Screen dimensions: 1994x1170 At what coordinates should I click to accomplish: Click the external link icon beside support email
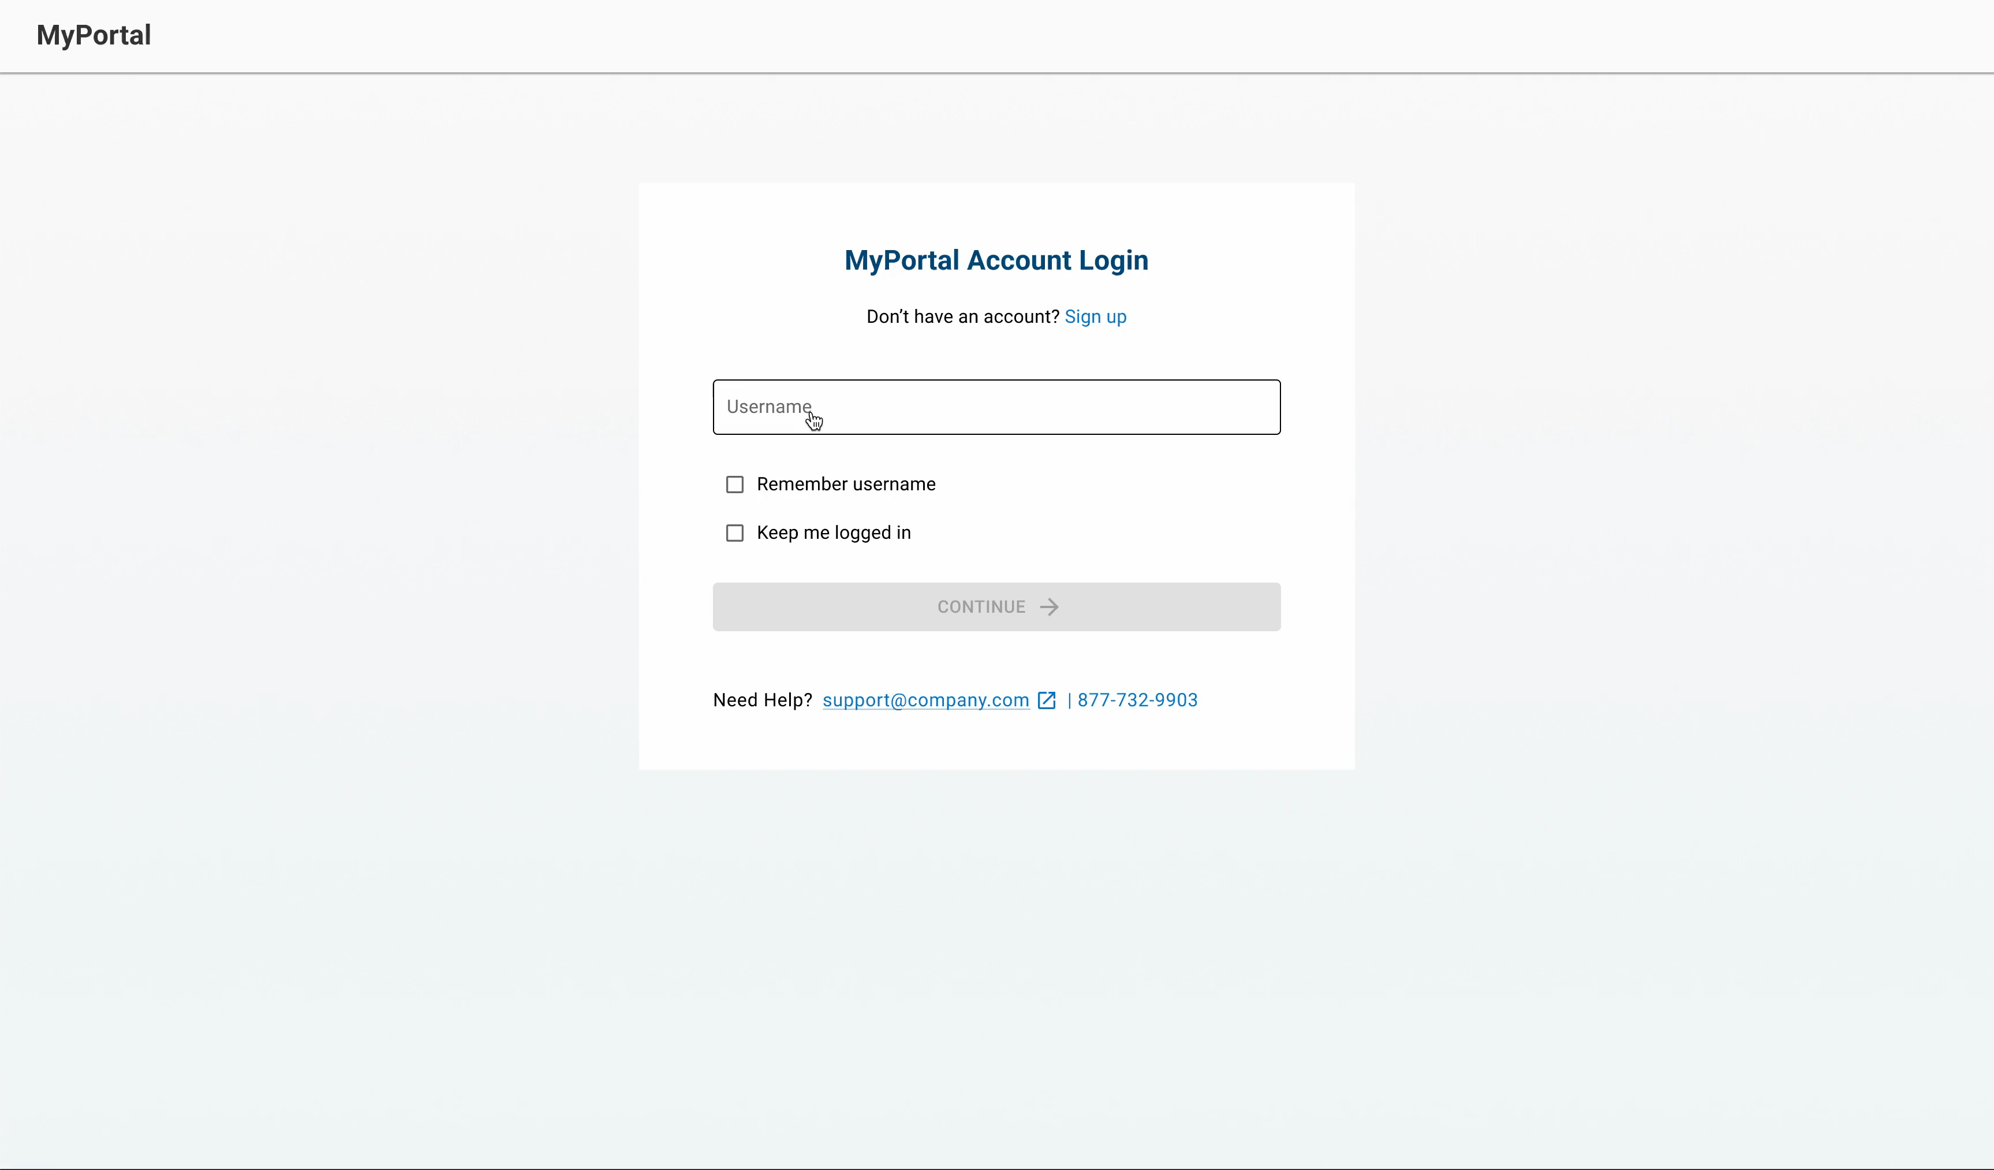pos(1046,700)
